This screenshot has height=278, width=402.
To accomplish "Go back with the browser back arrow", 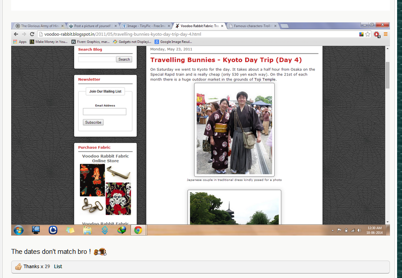I will tap(16, 34).
